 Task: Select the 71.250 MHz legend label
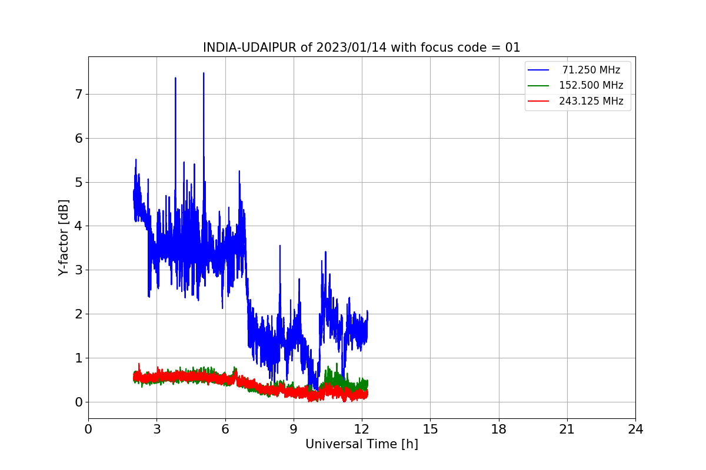point(591,70)
